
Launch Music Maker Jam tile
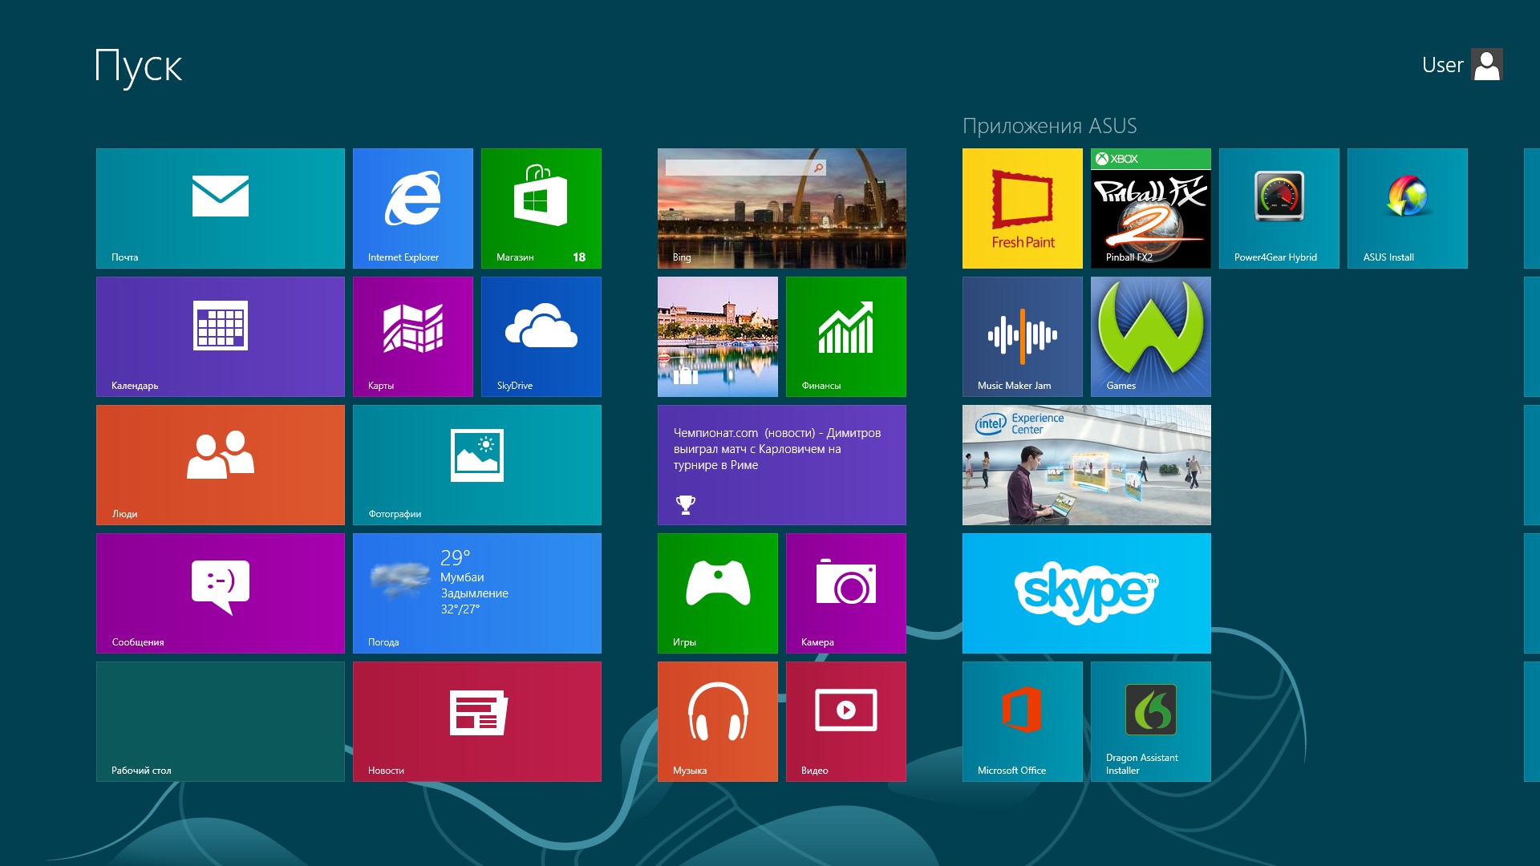[x=1022, y=336]
